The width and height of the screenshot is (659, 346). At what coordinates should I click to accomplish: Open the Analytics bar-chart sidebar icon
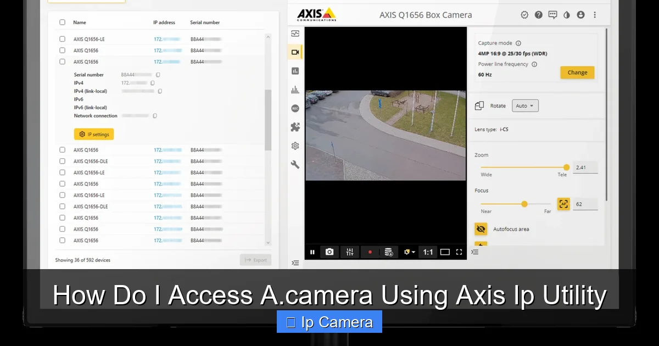point(295,71)
